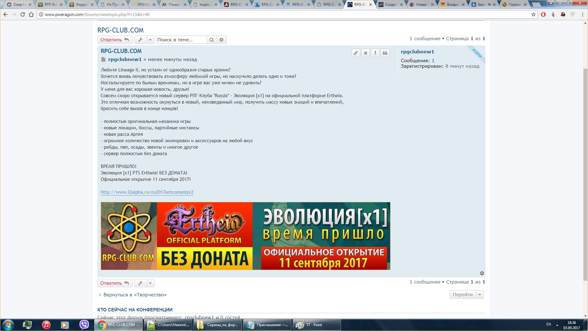Switch to the Deep H tab
588x331 pixels.
(x=18, y=5)
